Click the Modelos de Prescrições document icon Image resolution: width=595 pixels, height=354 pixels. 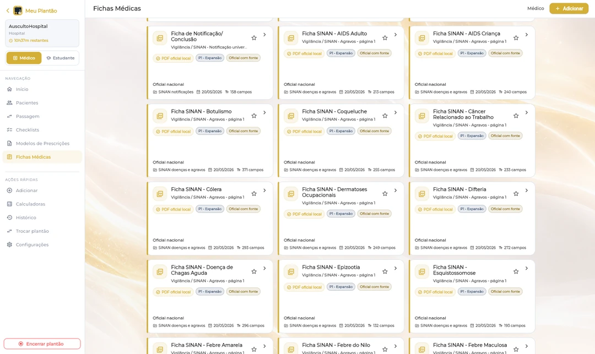tap(9, 143)
